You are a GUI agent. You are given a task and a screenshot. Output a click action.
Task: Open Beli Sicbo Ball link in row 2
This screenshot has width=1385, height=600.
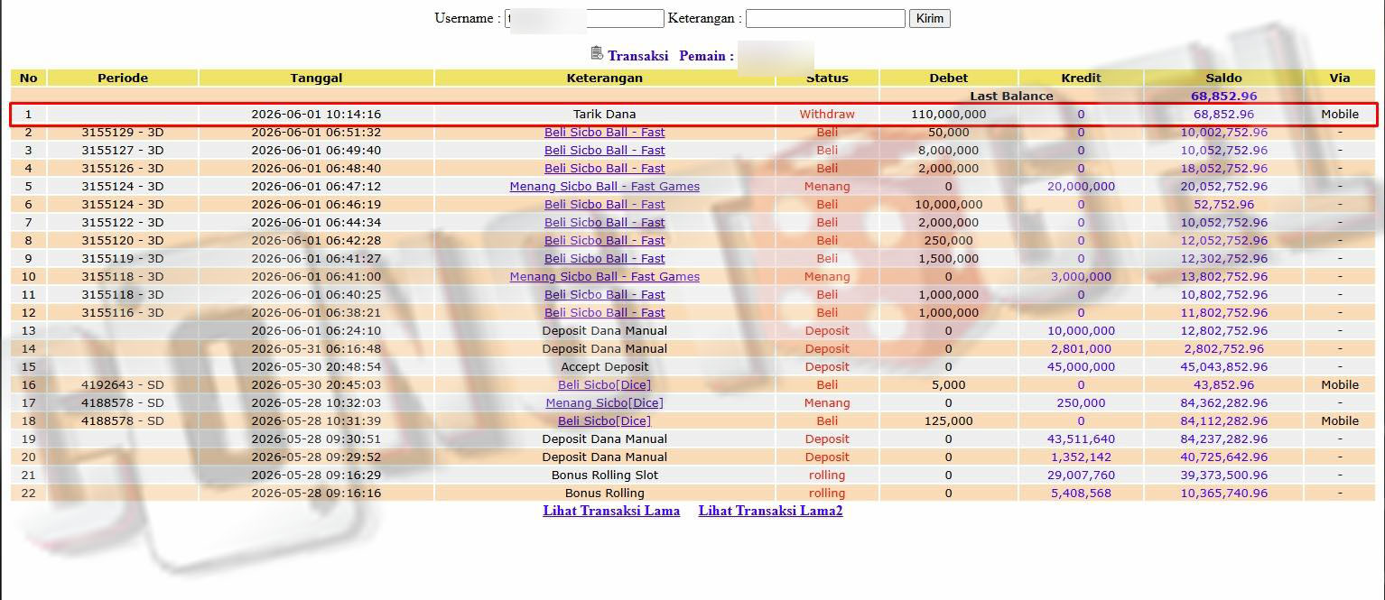(x=604, y=132)
